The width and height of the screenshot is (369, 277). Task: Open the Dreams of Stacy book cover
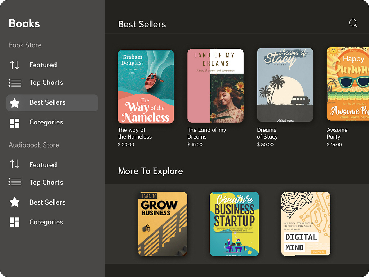[x=285, y=85]
